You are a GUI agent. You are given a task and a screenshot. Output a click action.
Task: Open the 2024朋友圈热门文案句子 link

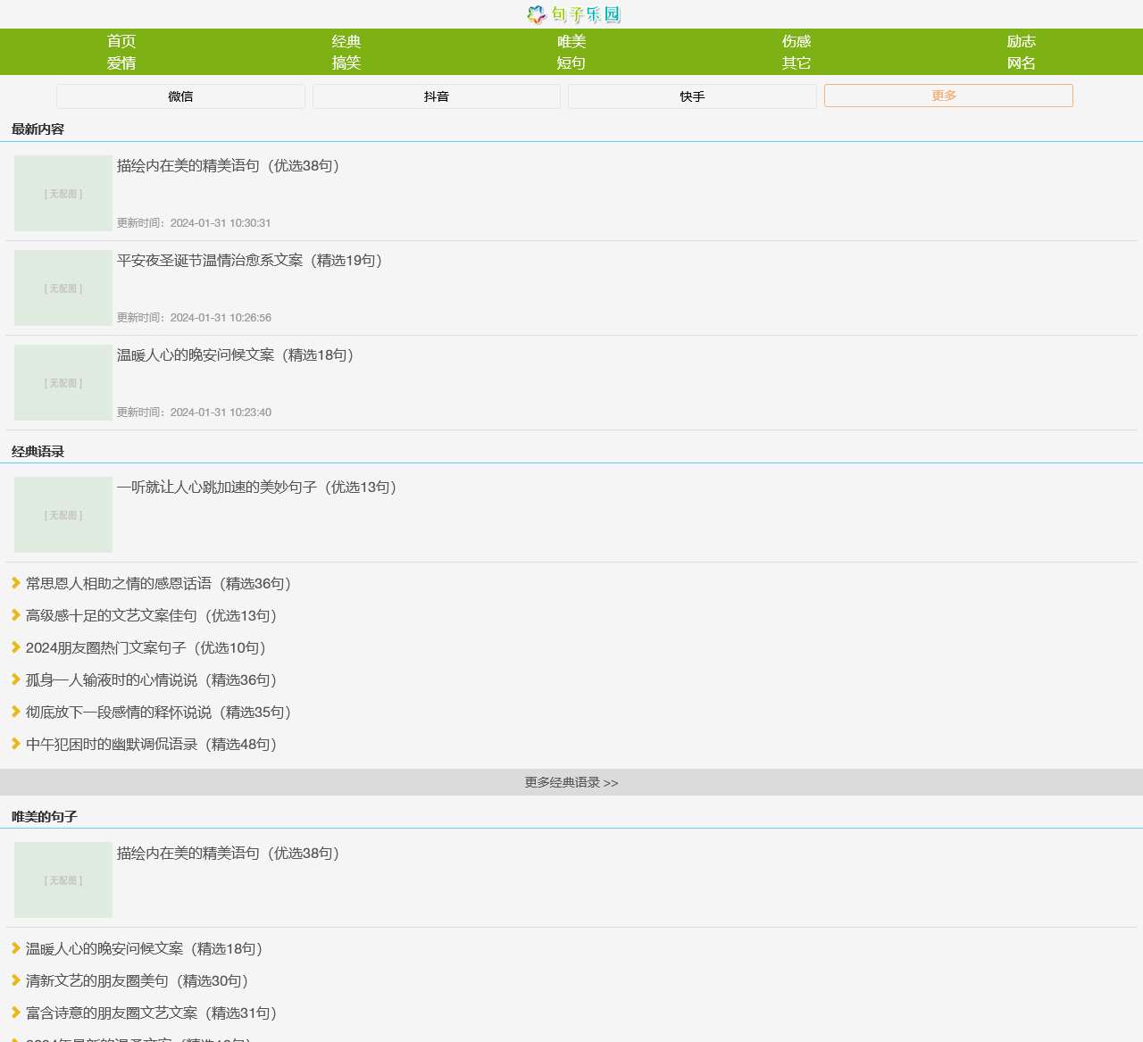tap(146, 648)
